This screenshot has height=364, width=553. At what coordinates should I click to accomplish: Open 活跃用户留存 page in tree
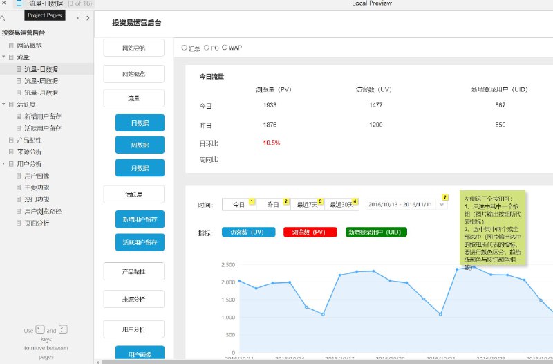[43, 128]
